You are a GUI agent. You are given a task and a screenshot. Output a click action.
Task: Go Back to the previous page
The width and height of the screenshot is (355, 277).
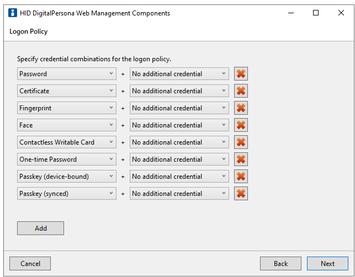(x=280, y=264)
